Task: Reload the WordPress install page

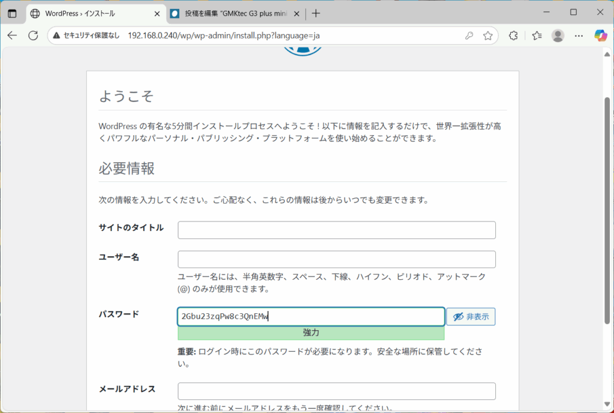Action: click(33, 36)
